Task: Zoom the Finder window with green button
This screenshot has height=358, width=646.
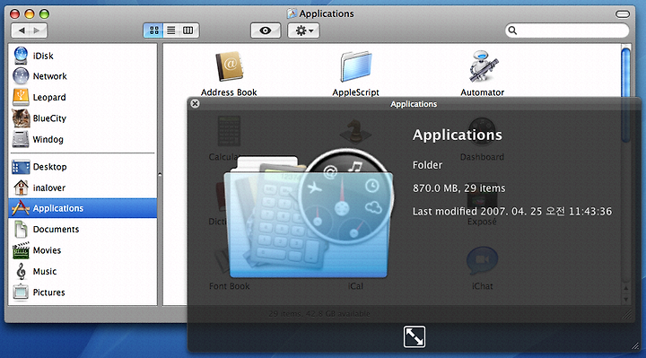Action: coord(44,14)
